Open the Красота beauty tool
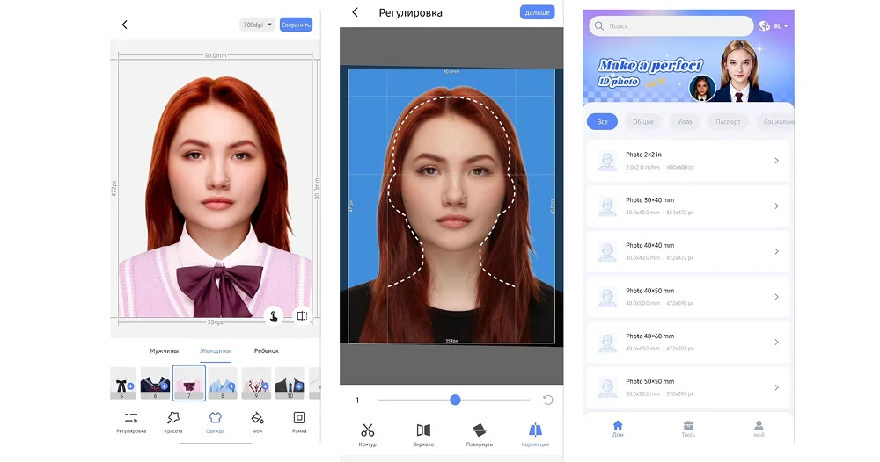The image size is (880, 462). [x=173, y=422]
